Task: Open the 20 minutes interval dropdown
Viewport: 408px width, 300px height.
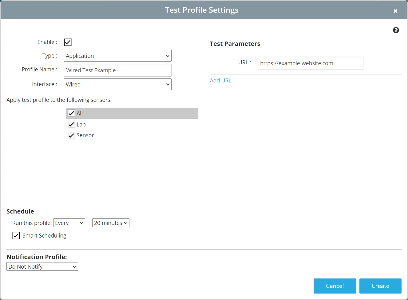Action: click(x=111, y=223)
